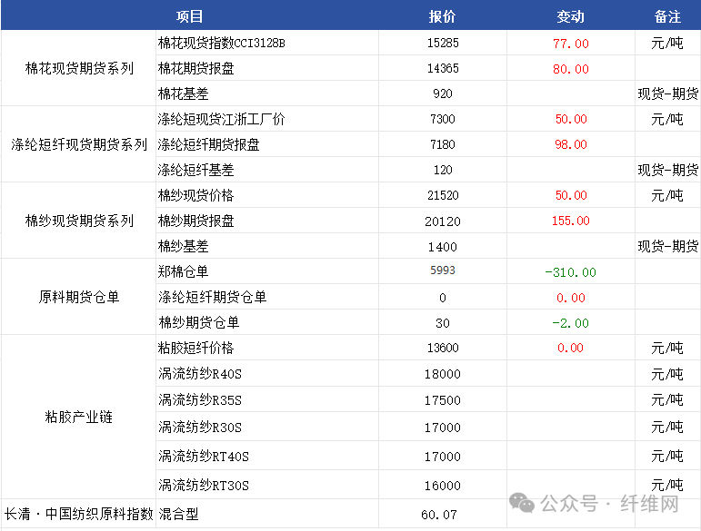This screenshot has width=701, height=531.
Task: Select the price value 14365
Action: point(443,68)
